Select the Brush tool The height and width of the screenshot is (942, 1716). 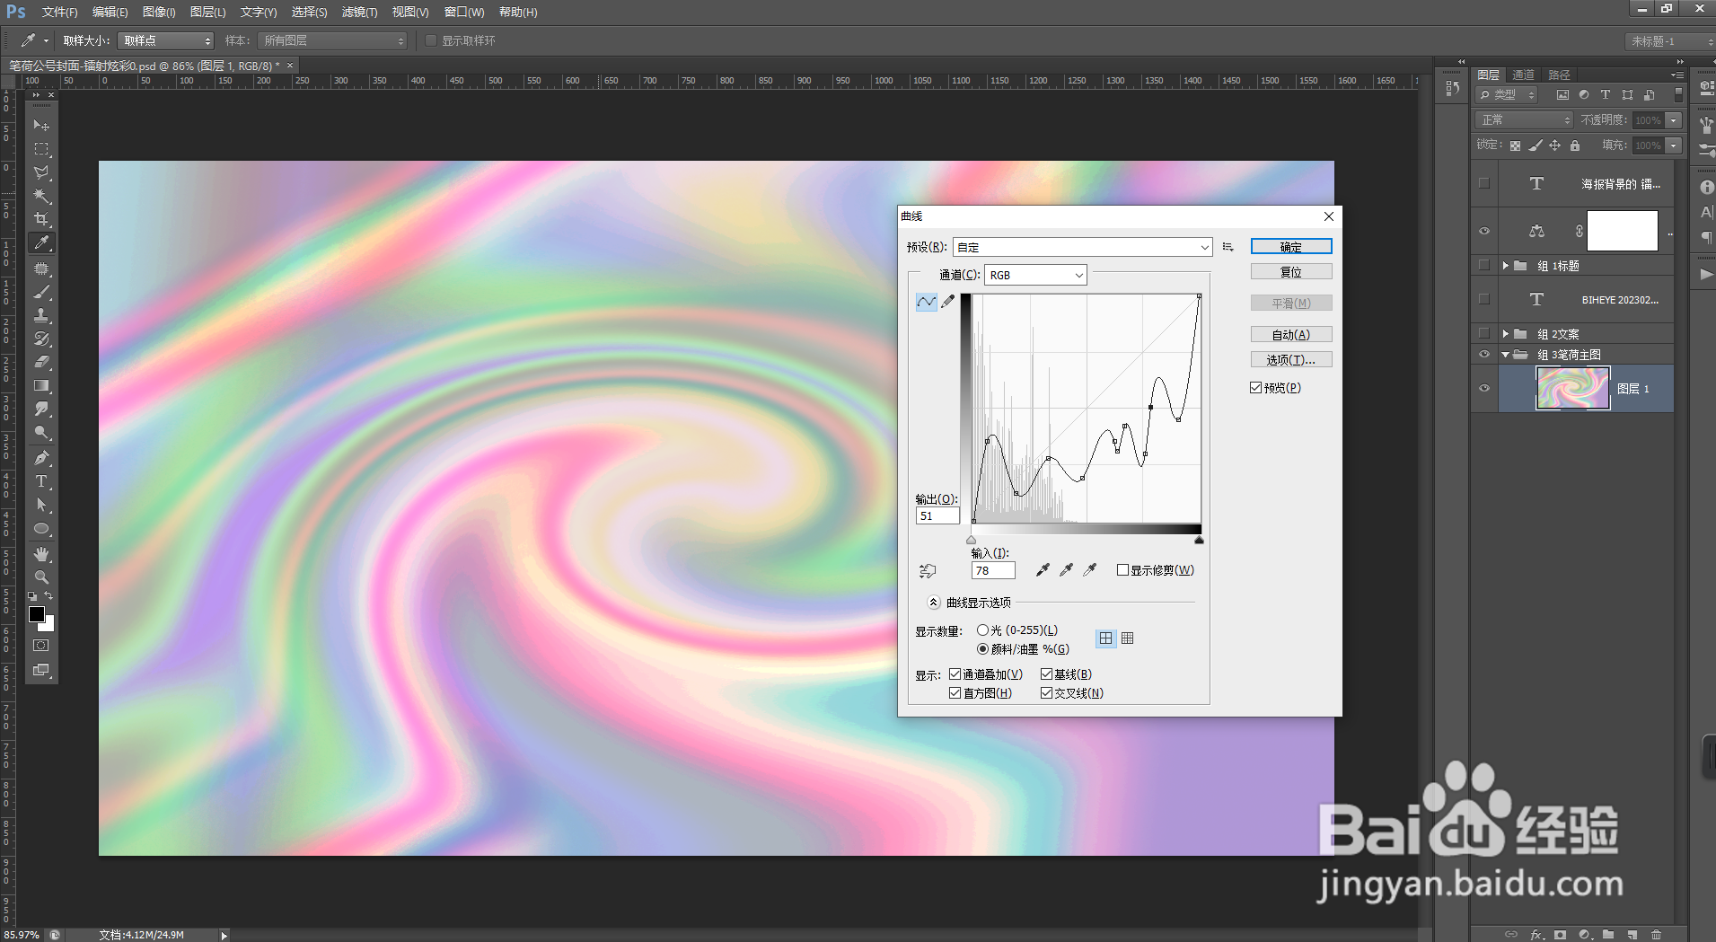point(41,292)
